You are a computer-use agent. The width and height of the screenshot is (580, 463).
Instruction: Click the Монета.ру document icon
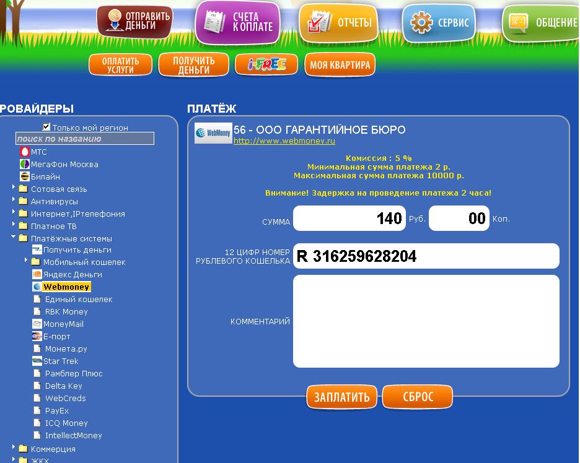pos(37,348)
